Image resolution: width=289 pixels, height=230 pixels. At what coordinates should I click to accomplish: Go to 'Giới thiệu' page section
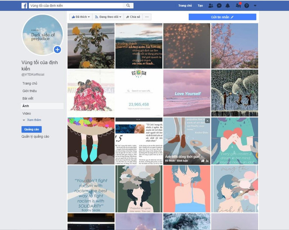click(x=29, y=91)
